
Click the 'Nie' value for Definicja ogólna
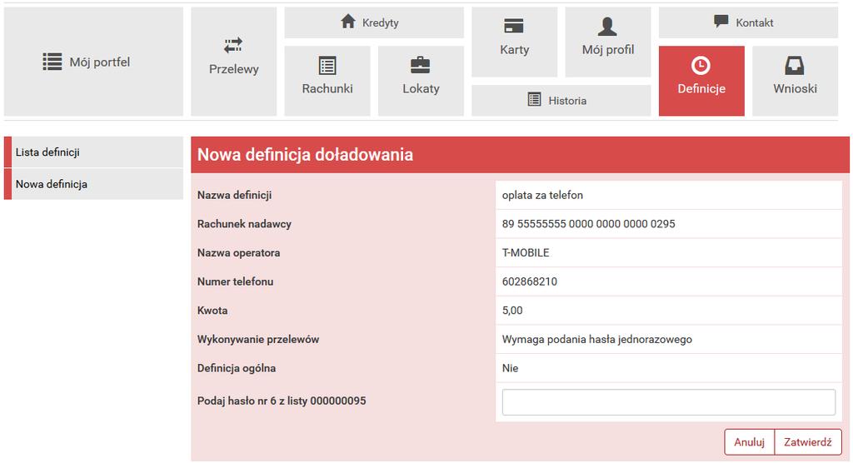coord(510,368)
